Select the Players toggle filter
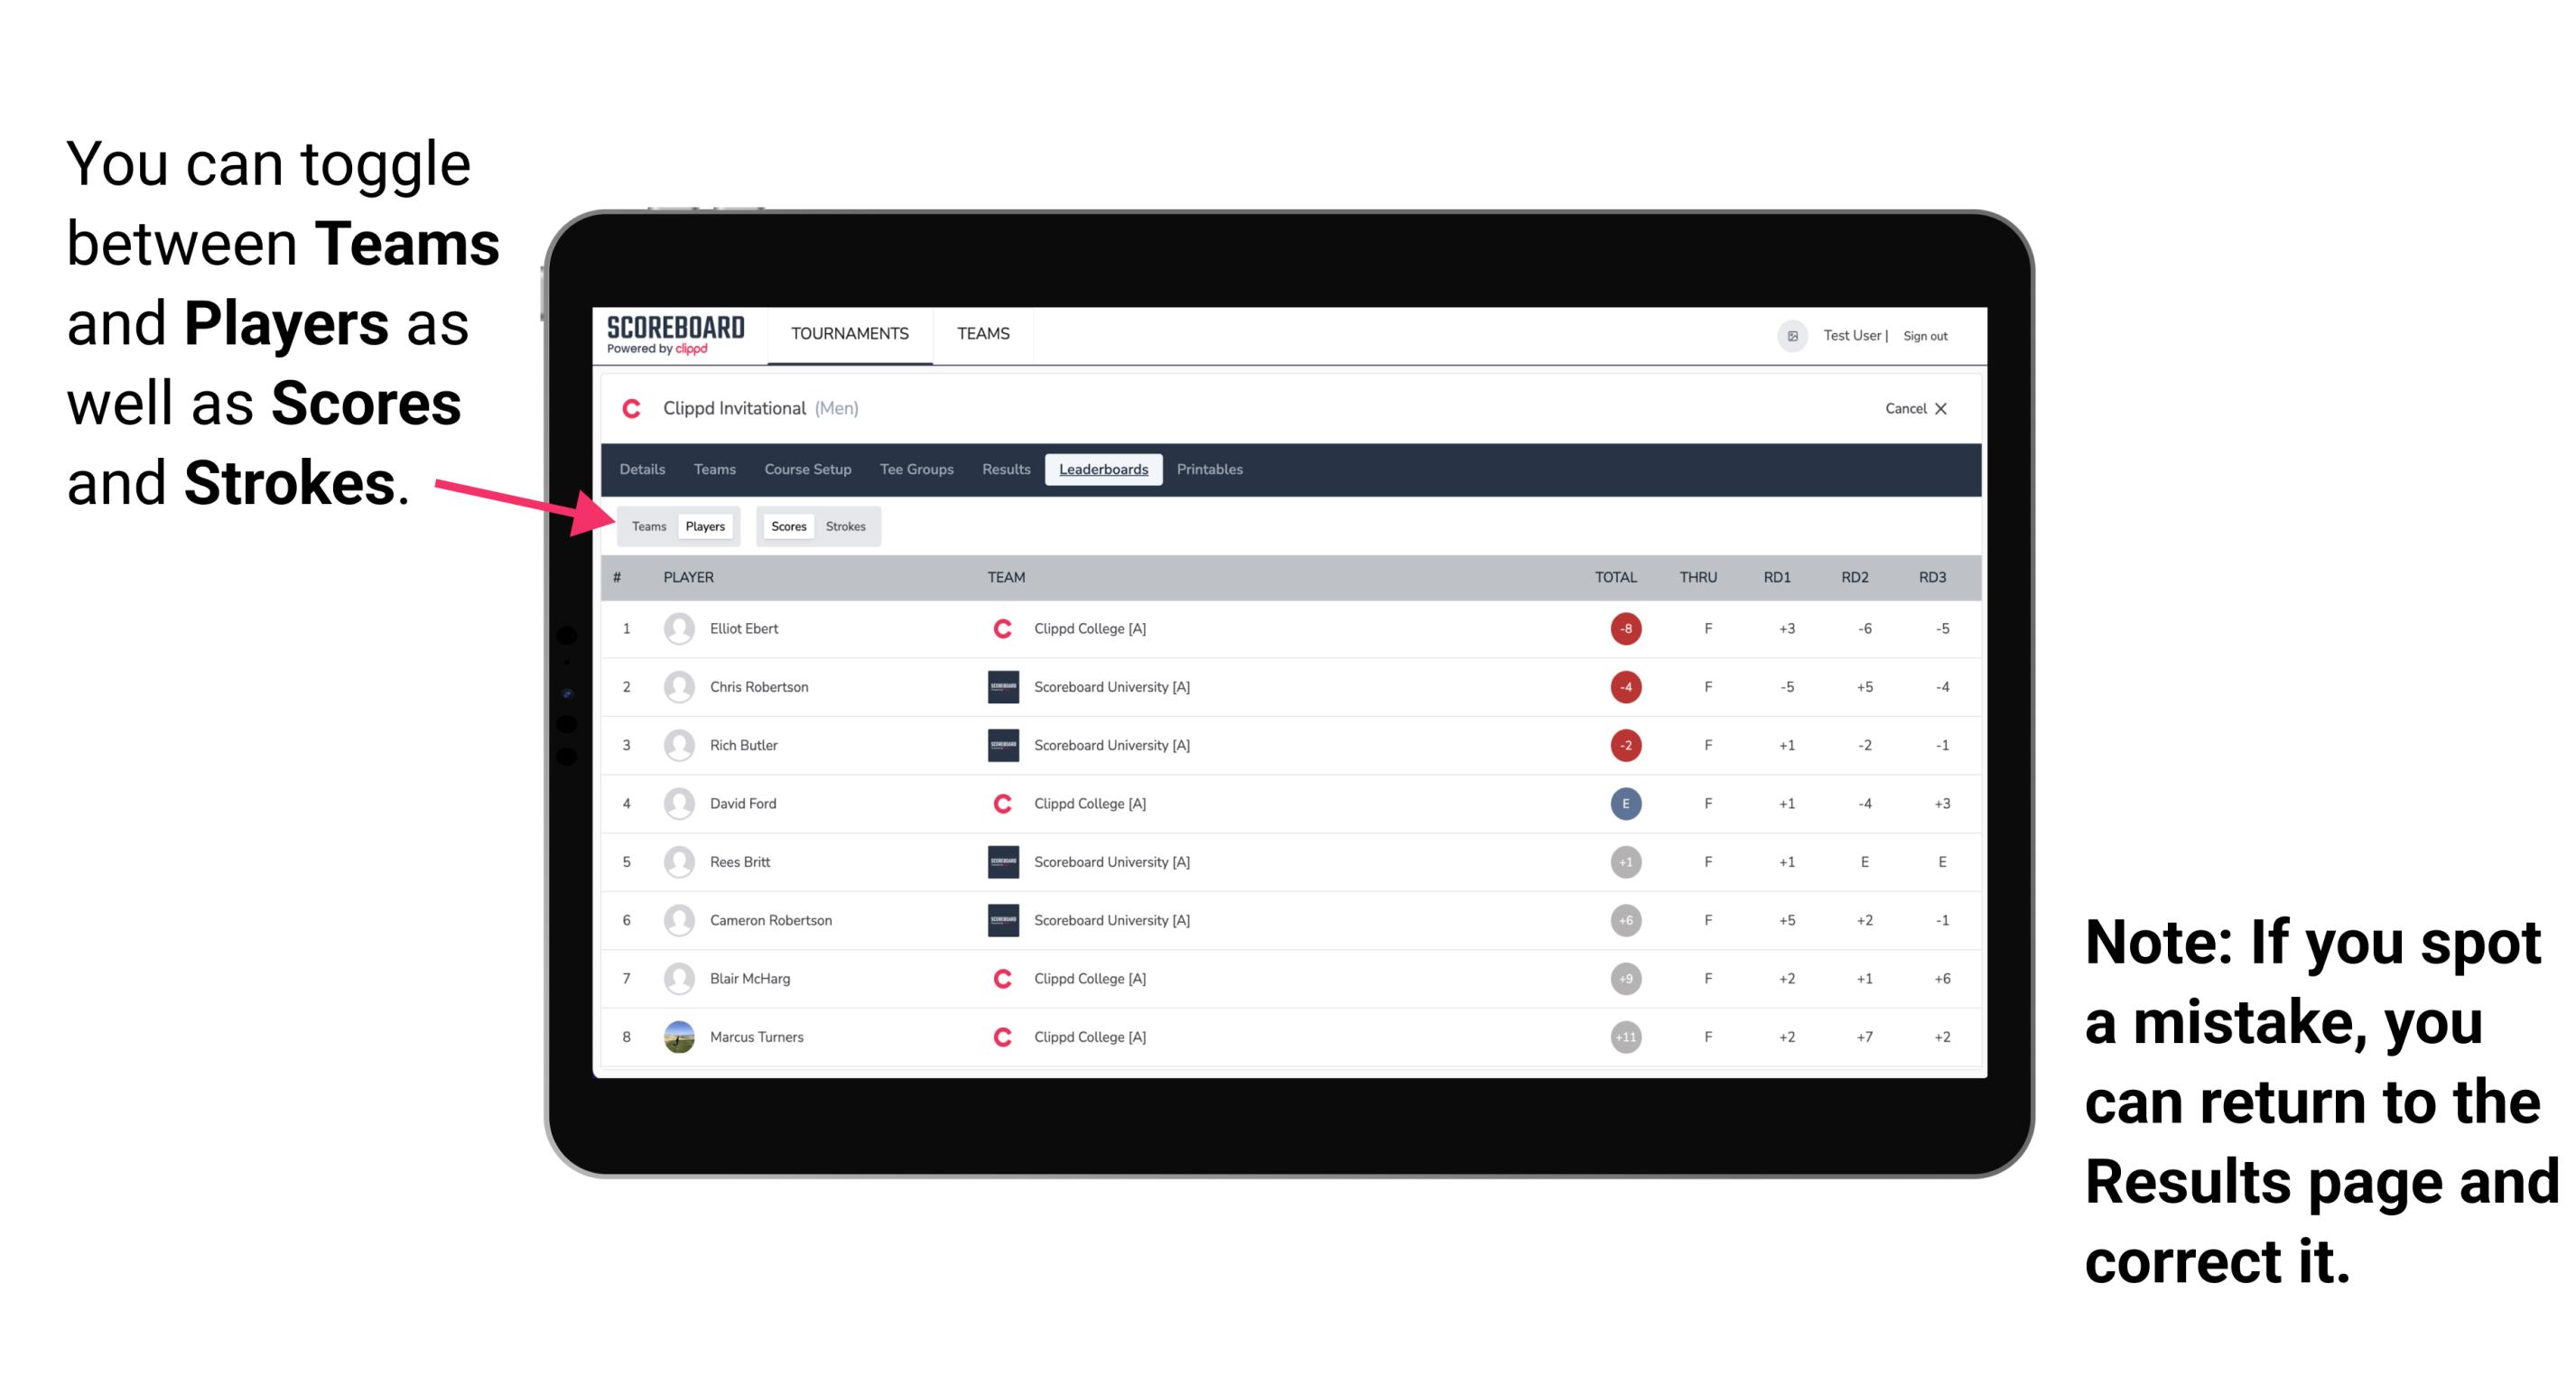 pos(702,524)
